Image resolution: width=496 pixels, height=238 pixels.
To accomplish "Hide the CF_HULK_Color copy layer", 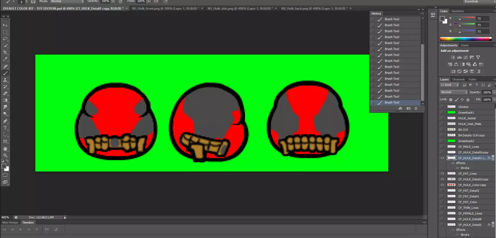I will (x=442, y=185).
